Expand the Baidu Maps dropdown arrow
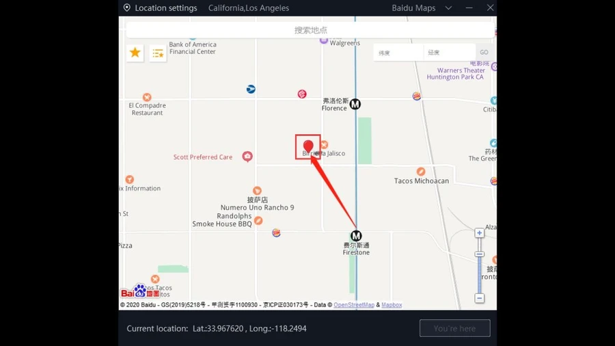This screenshot has width=615, height=346. click(448, 8)
